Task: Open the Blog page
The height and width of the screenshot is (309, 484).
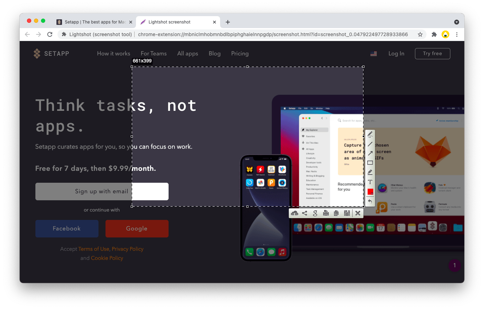Action: (214, 54)
